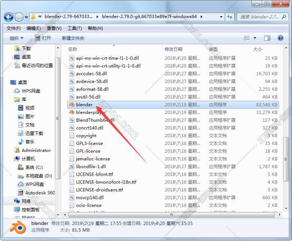Click the file list vertical scrollbar thumb

[286, 159]
